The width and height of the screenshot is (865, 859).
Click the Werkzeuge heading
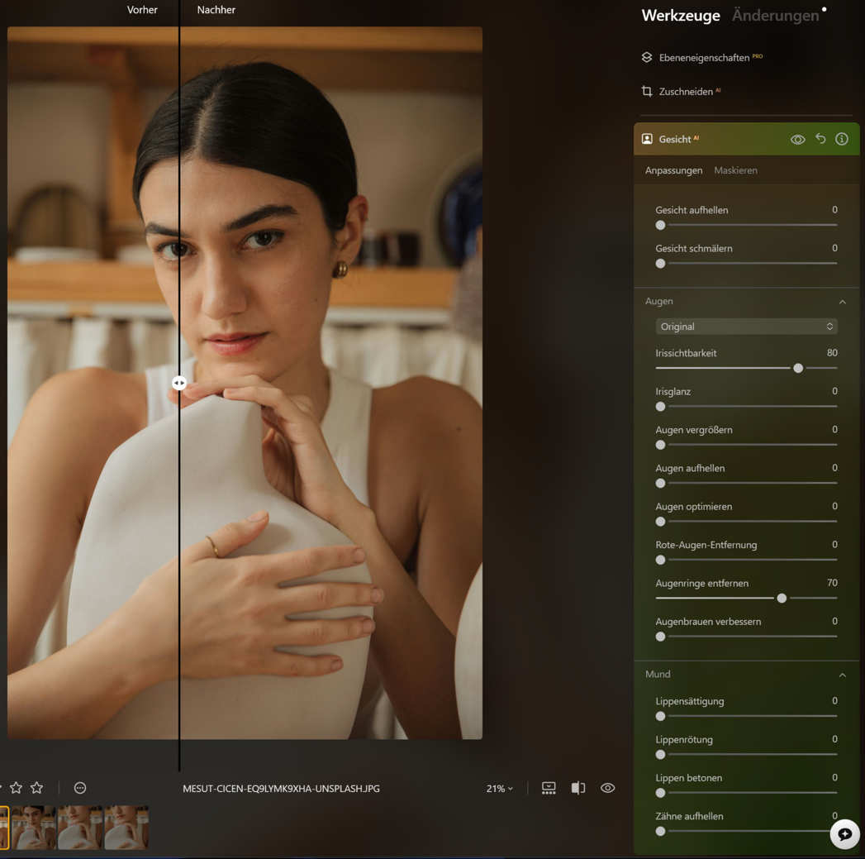tap(680, 16)
